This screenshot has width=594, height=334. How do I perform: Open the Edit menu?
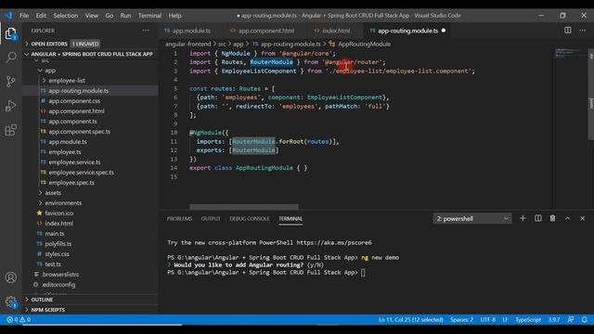(x=41, y=16)
